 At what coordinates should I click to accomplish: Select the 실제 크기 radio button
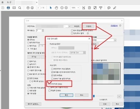click(28, 64)
